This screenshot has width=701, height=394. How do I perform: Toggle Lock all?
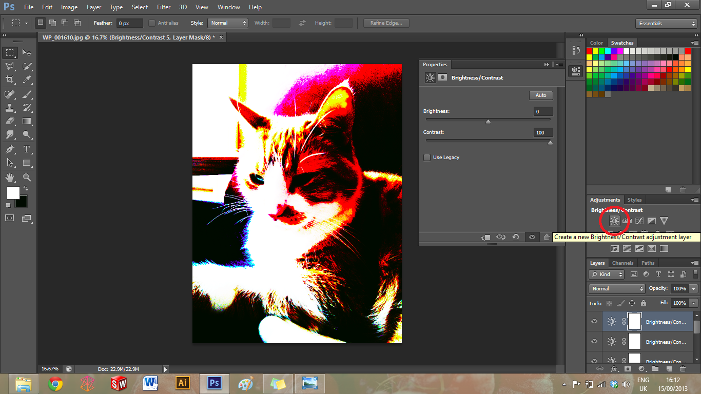click(644, 303)
